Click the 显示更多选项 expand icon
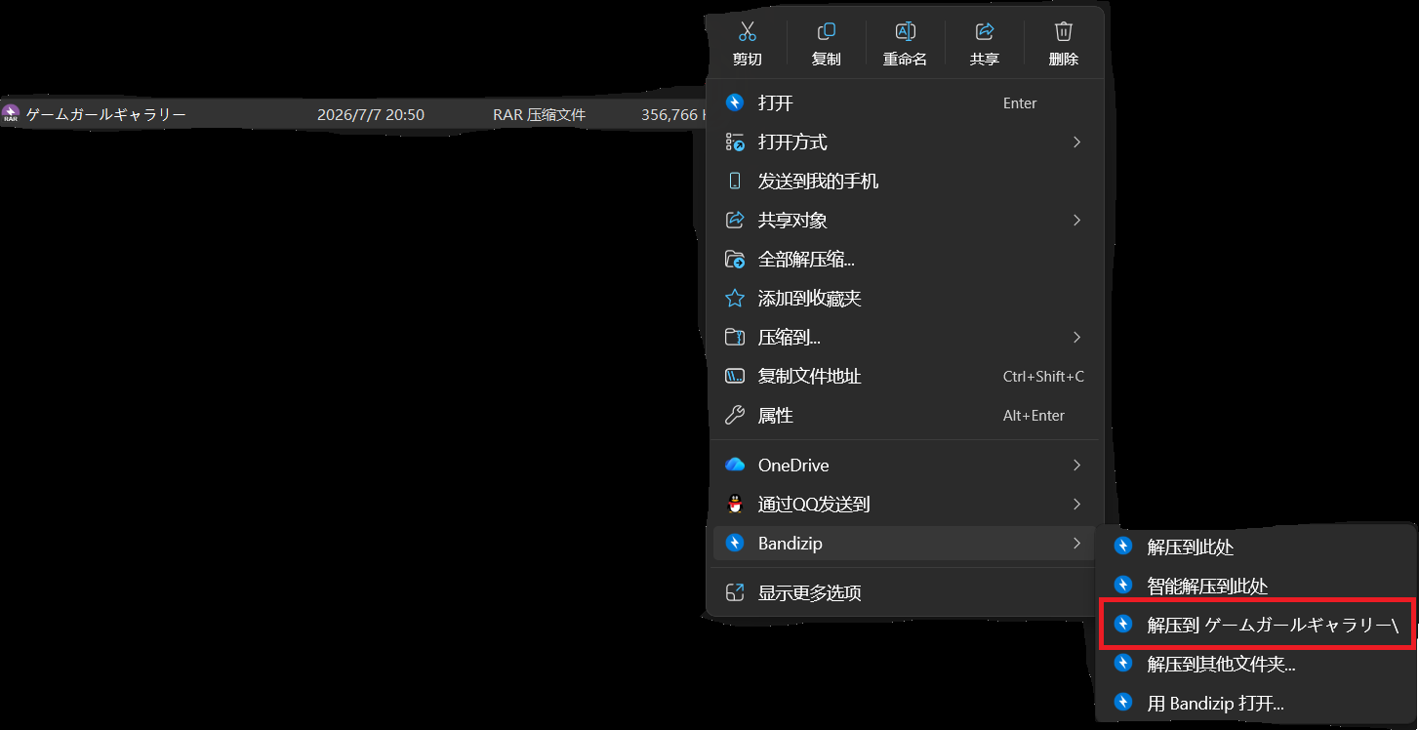The image size is (1419, 730). 735,592
